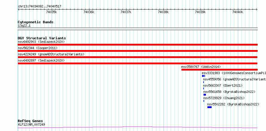266x131 pixels.
Task: Click the 74036k ruler tick label
Action: coord(89,12)
